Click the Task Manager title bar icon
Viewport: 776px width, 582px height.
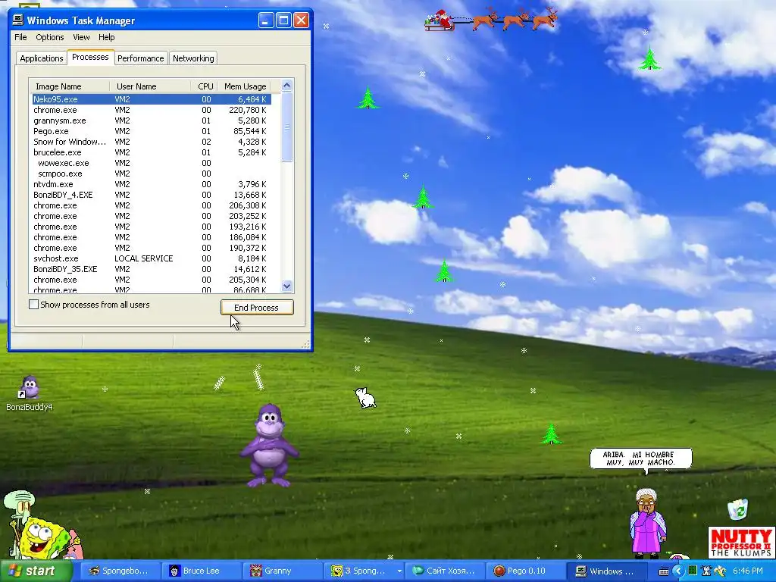(x=18, y=20)
